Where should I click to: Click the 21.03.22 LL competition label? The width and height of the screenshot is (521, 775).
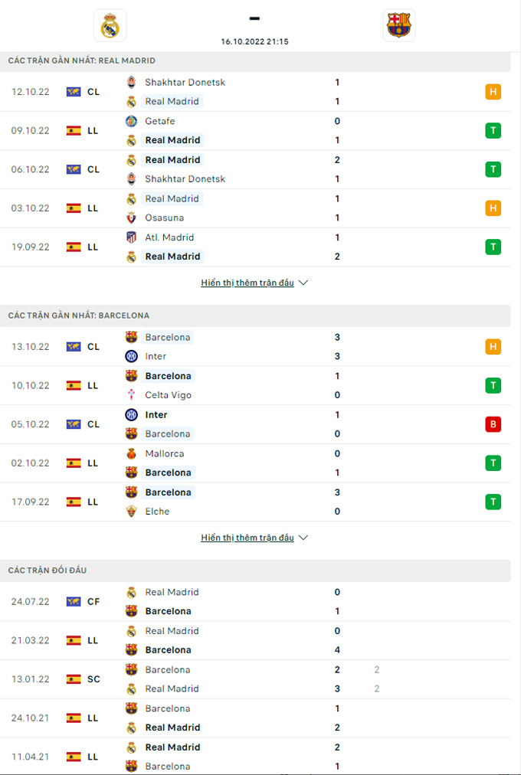pyautogui.click(x=93, y=640)
